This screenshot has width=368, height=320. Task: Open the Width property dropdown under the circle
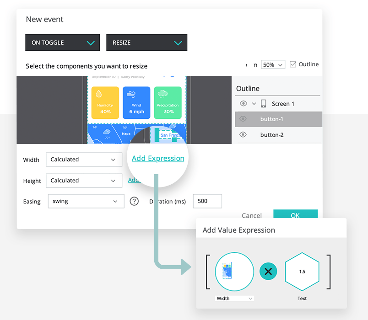[x=234, y=299]
